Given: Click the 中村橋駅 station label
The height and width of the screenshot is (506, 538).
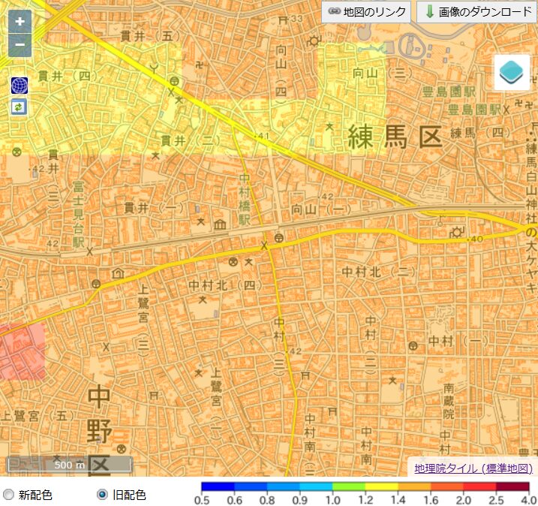Looking at the screenshot, I should click(244, 199).
